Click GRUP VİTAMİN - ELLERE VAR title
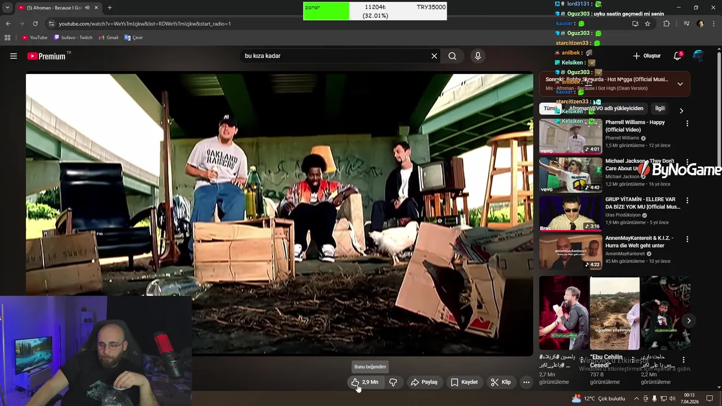The width and height of the screenshot is (722, 406). coord(642,203)
